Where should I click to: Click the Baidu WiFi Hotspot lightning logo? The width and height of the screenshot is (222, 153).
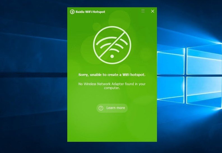click(72, 12)
